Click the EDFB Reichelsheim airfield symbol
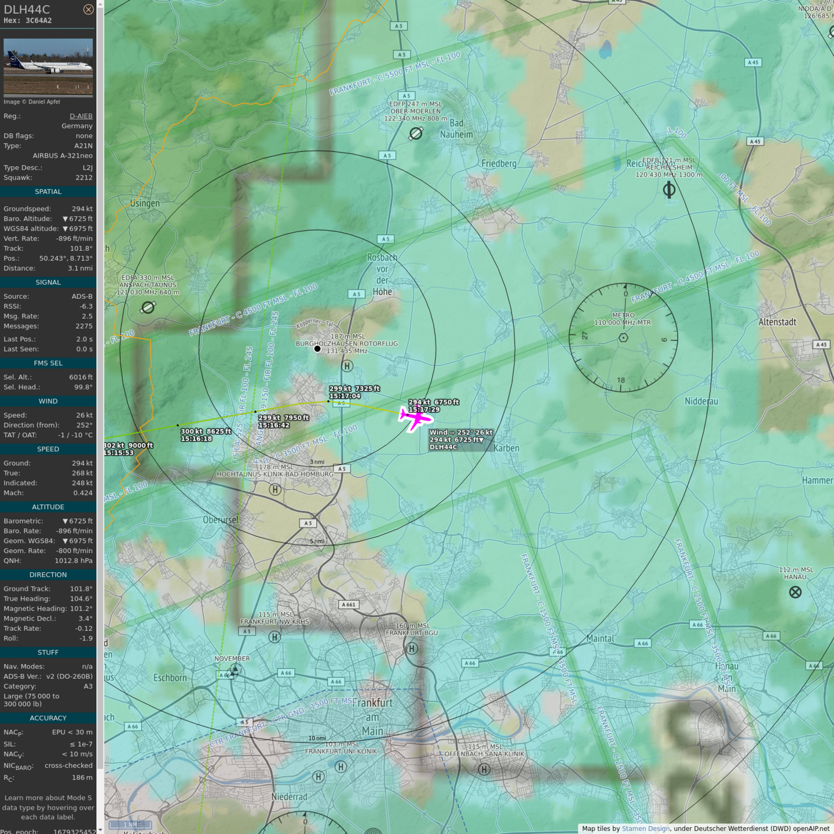This screenshot has width=834, height=834. point(669,189)
